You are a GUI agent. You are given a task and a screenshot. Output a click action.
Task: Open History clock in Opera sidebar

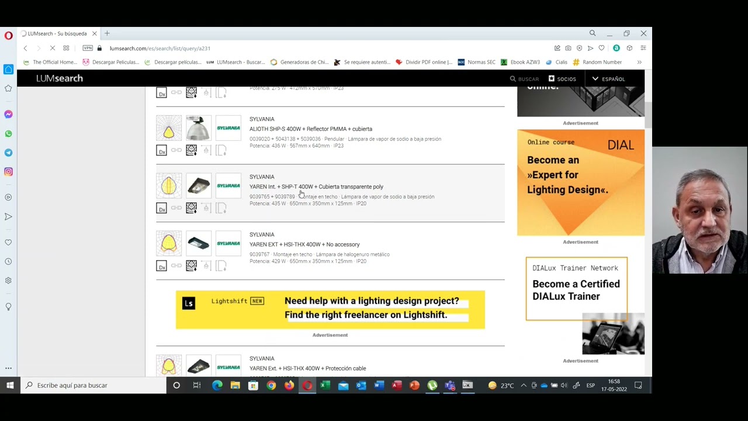[x=8, y=261]
